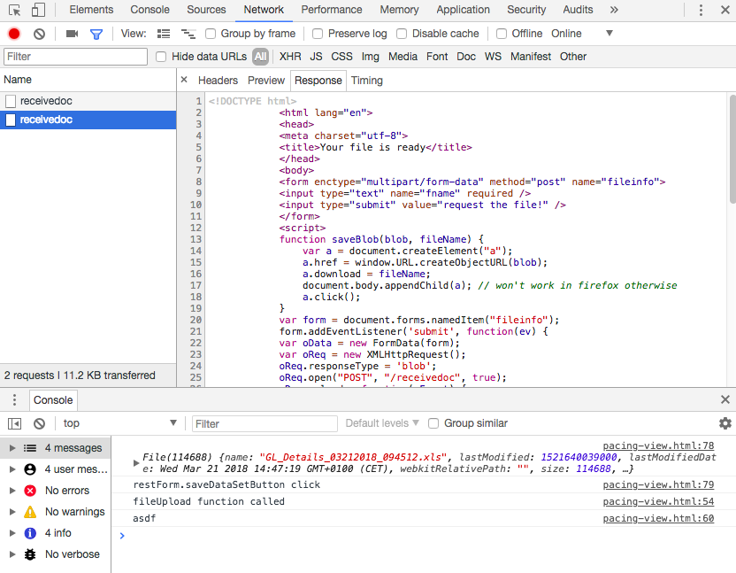This screenshot has height=573, width=736.
Task: Enable Preserve log checkbox
Action: 318,34
